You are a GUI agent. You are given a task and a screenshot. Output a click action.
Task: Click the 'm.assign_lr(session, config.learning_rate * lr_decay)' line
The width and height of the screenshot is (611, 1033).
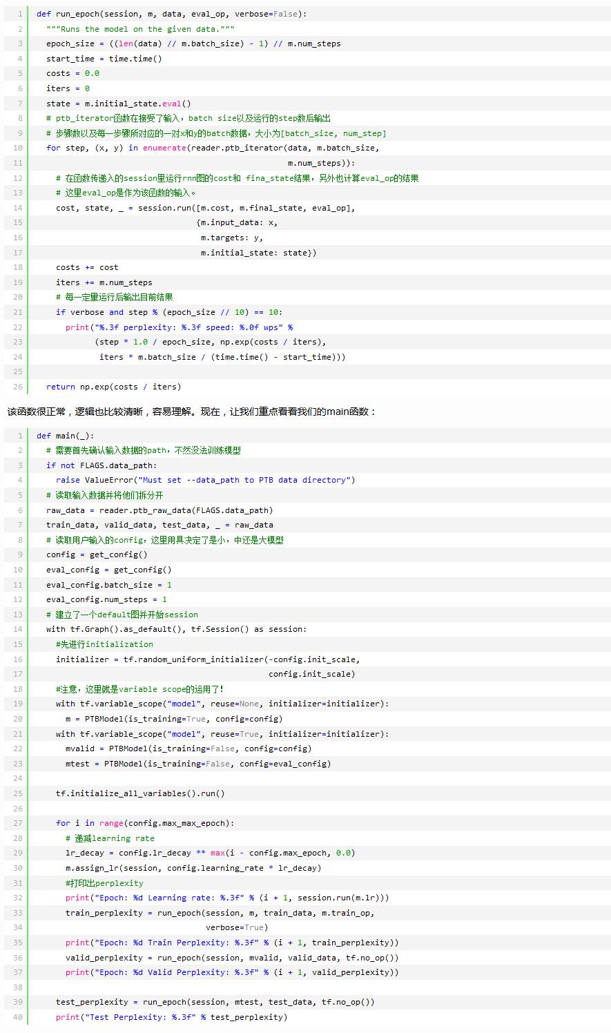tap(193, 868)
